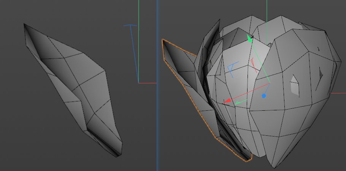Click the red gizmo arrowhead
The image size is (346, 171).
(227, 101)
